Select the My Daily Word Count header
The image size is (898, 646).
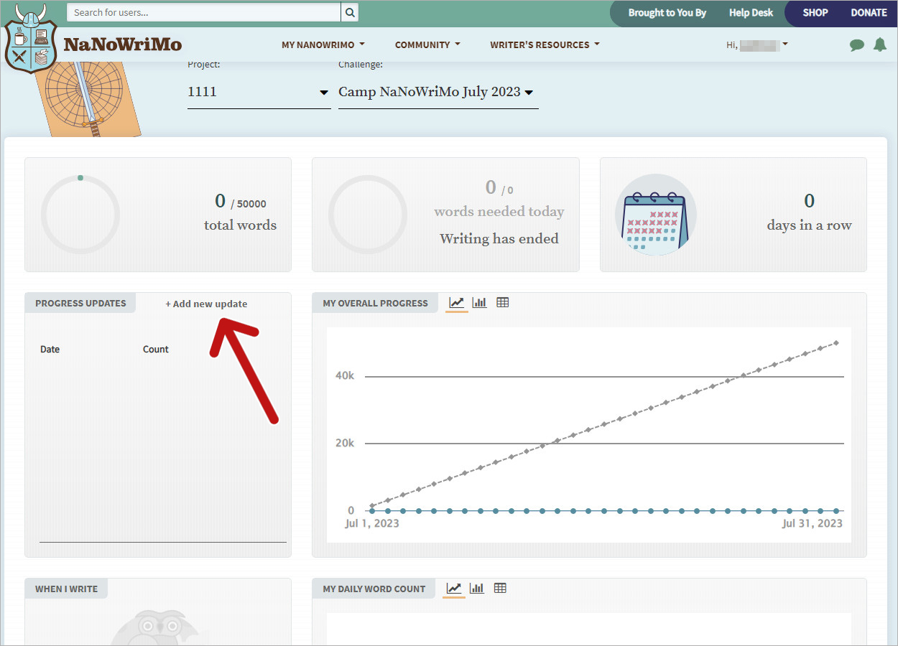374,589
